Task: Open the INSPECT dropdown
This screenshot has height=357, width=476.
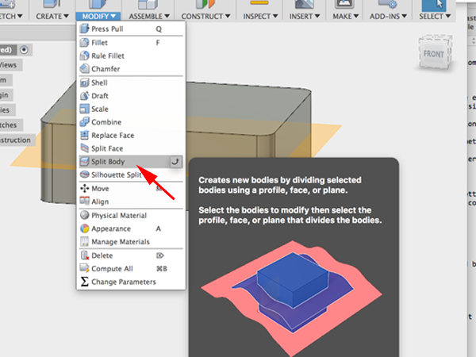Action: coord(260,16)
